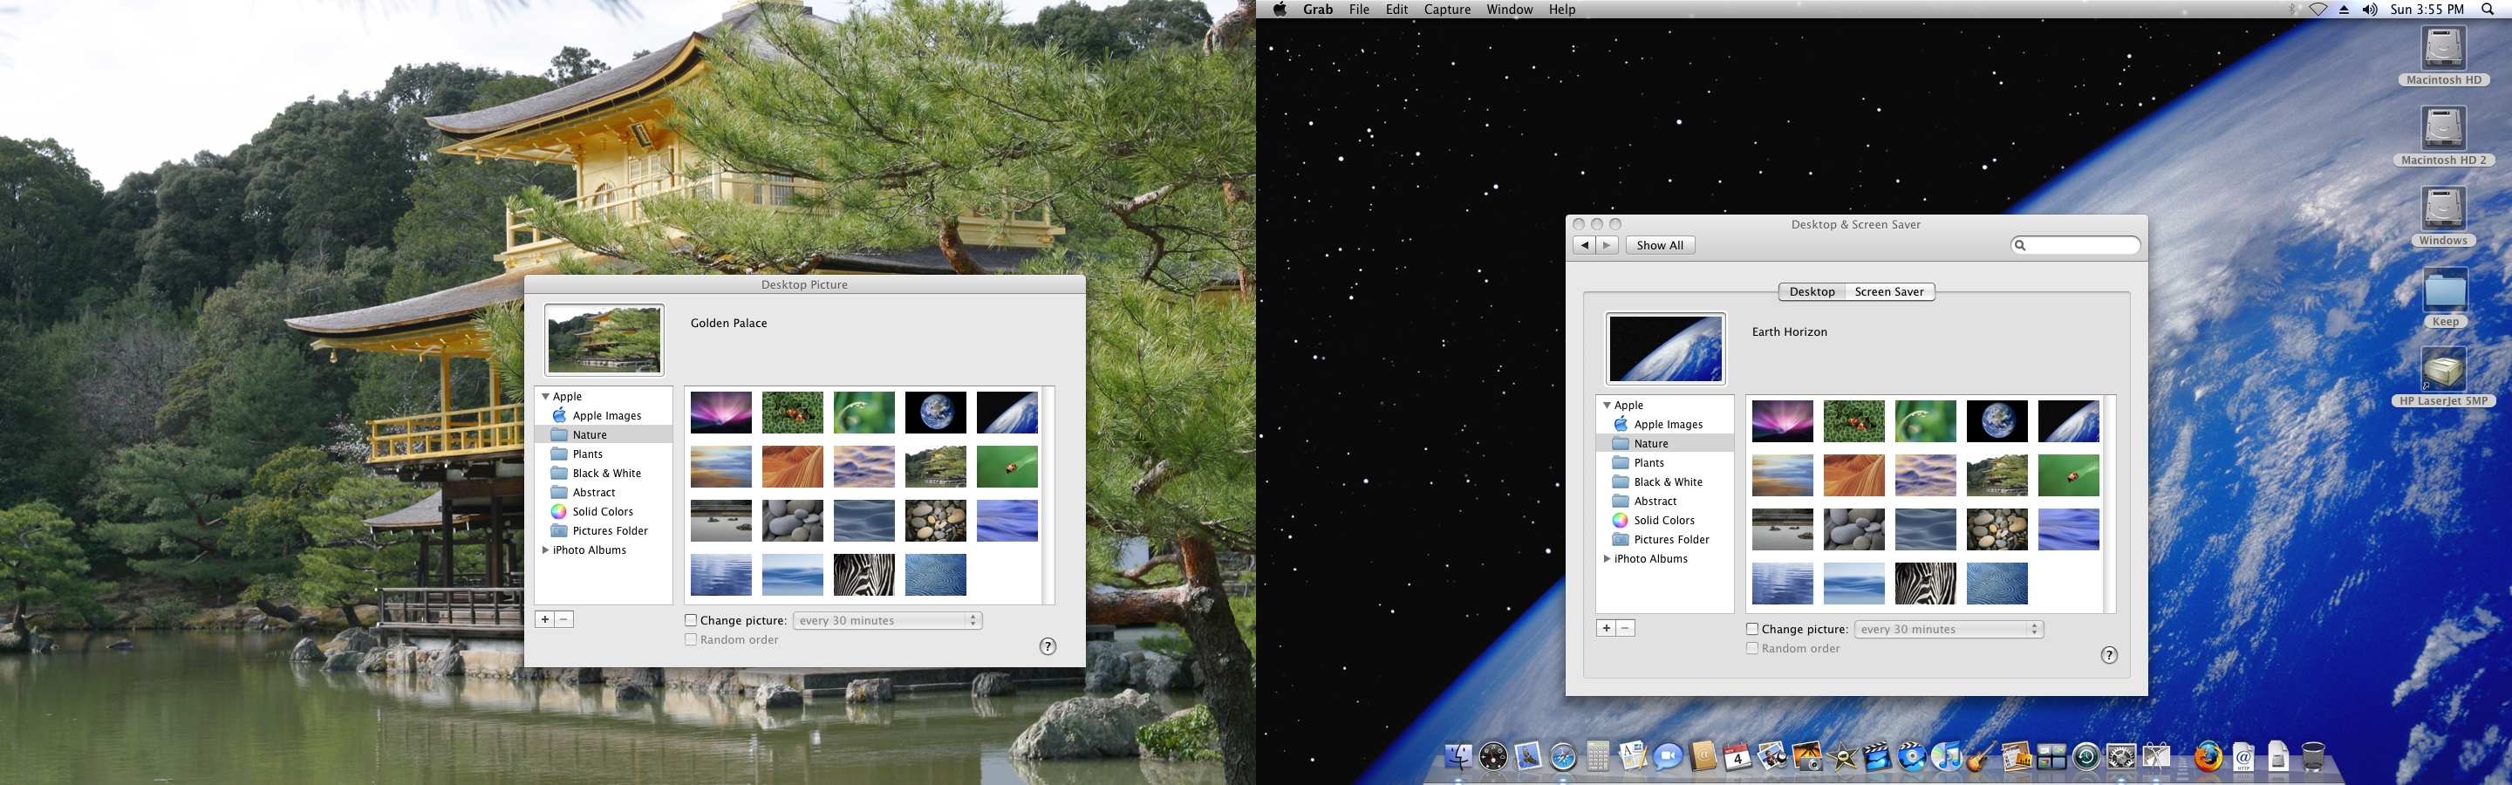
Task: Check Change picture in Desktop & Screen Saver
Action: click(x=1752, y=628)
